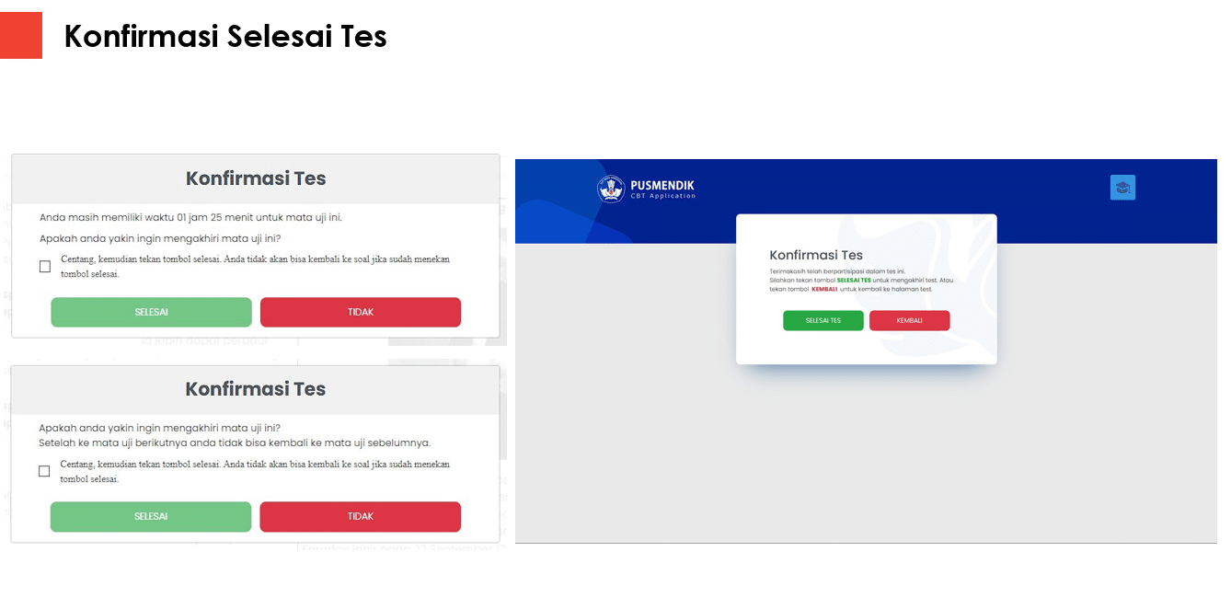Click the slide title Konfirmasi Selesai Tes
1231x609 pixels.
pos(225,36)
